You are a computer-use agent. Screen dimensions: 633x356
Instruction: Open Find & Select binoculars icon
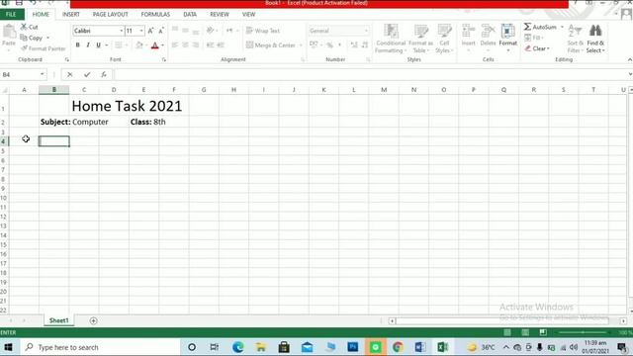[595, 32]
